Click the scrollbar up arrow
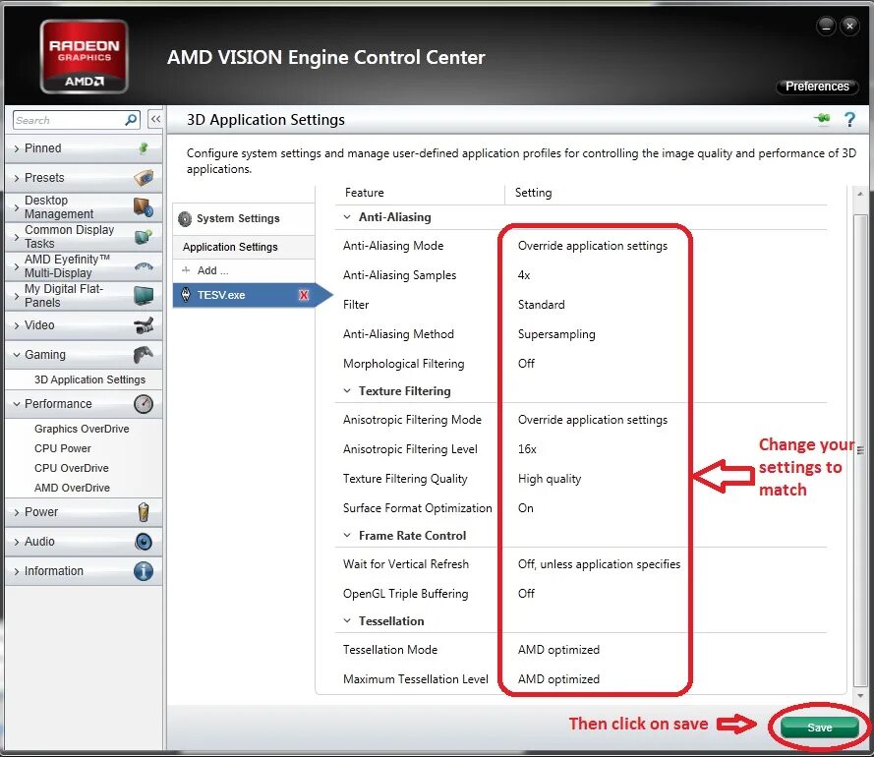 860,194
